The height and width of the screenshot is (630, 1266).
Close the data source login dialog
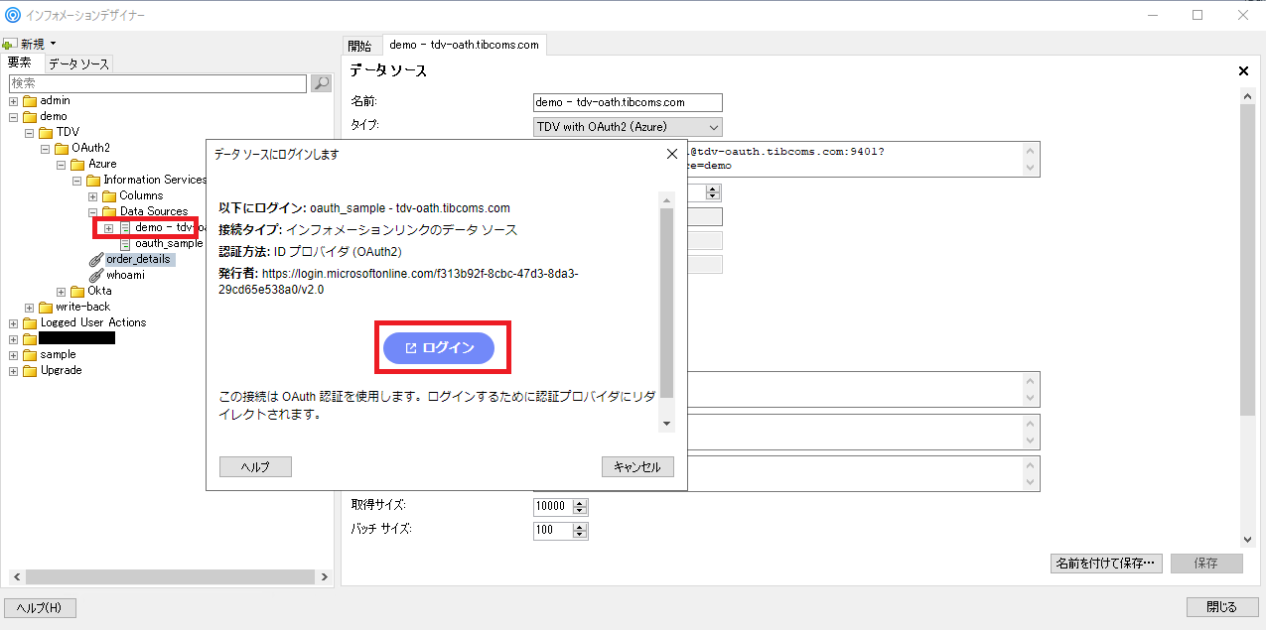tap(671, 154)
